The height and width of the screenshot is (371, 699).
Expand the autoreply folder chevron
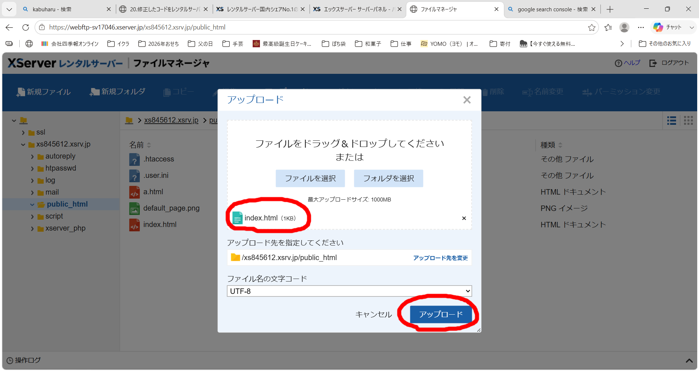[x=32, y=157]
